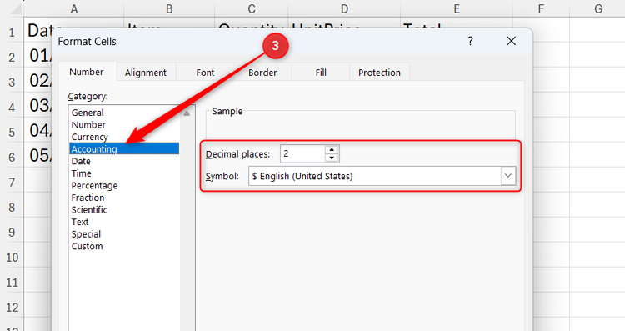Click category list scroll up arrow

click(187, 113)
